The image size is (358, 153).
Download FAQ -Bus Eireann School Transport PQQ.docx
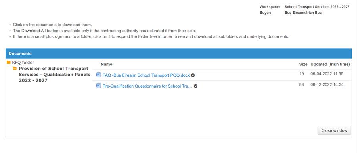click(x=146, y=75)
